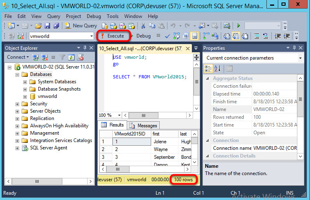Viewport: 310px width, 200px height.
Task: Click Comment Out Selected Lines icon
Action: click(x=257, y=36)
